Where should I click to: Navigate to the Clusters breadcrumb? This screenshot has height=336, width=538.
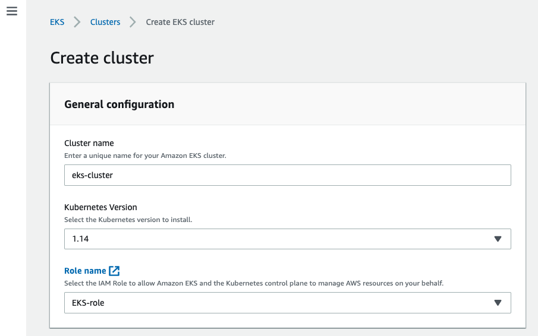coord(105,22)
